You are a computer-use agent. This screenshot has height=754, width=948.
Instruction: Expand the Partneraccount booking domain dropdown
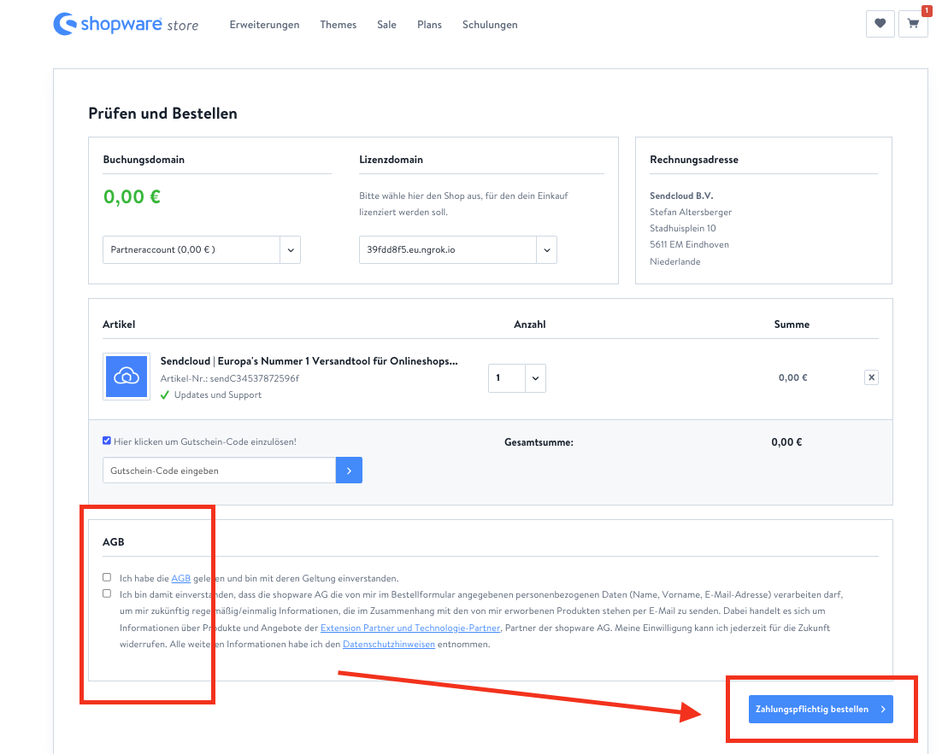202,249
